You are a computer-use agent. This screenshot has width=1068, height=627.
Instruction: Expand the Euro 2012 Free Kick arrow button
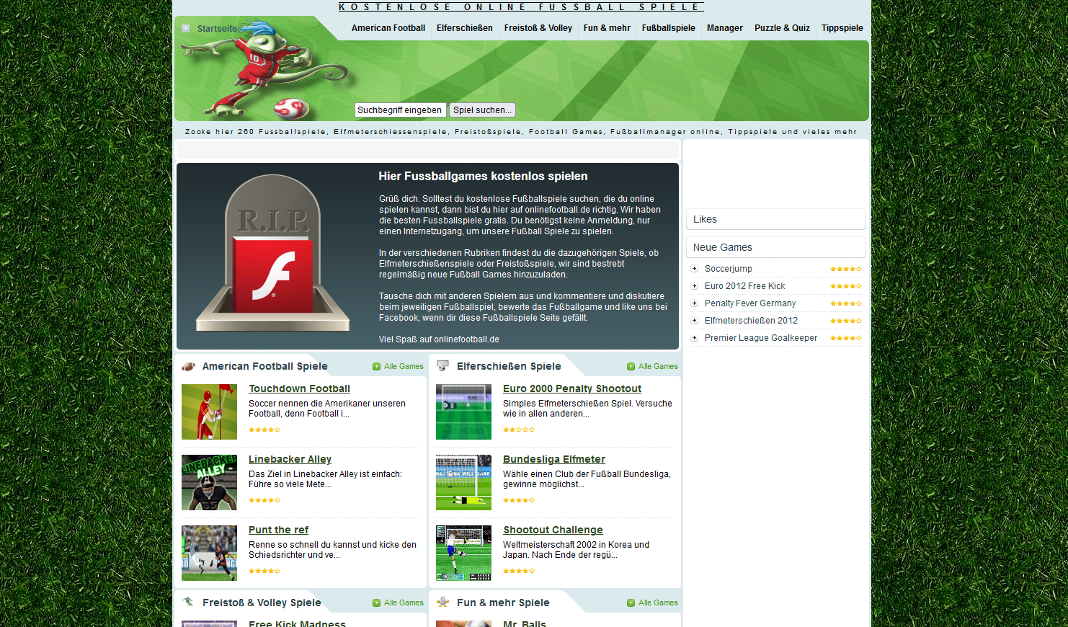[694, 285]
